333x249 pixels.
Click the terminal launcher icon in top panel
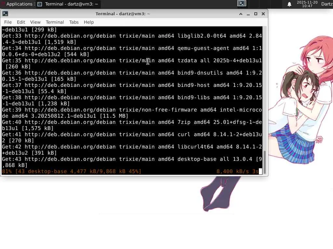242,3
